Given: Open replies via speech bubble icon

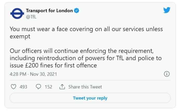Looking at the screenshot, I should tap(38, 87).
